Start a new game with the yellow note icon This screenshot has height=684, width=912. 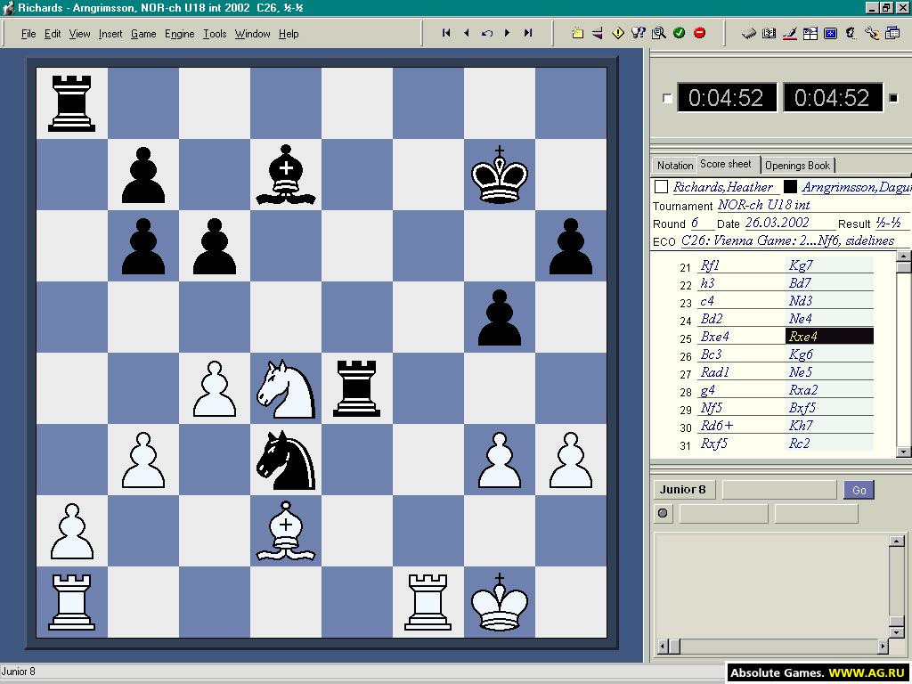(x=577, y=33)
